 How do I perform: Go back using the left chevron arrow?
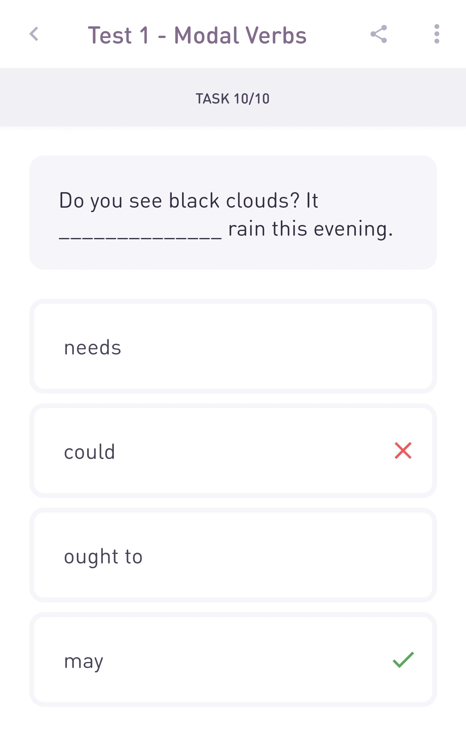34,34
